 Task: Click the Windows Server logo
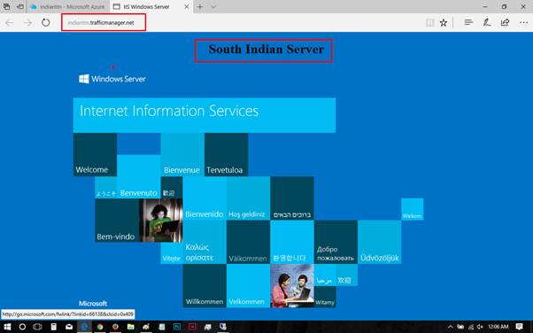(112, 79)
